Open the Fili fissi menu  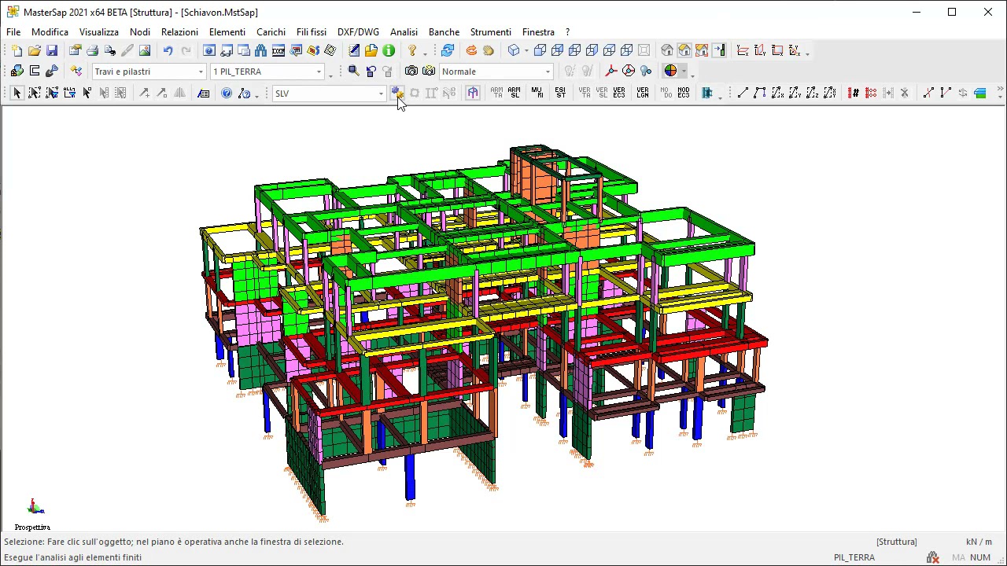[x=312, y=32]
